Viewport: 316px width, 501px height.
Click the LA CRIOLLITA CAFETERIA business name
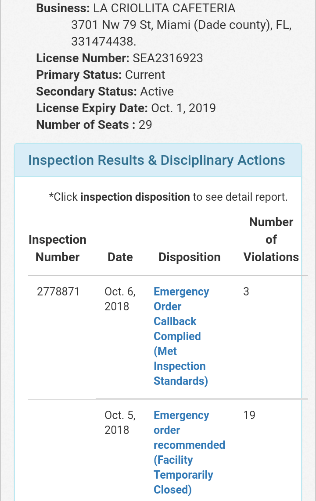coord(164,8)
